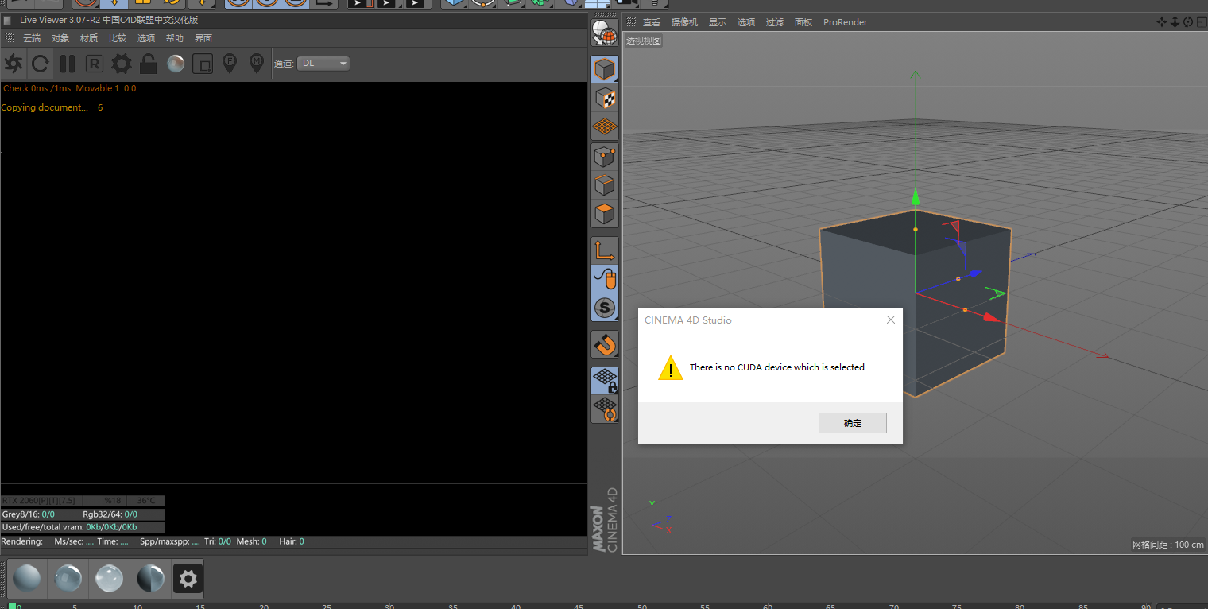The image size is (1208, 609).
Task: Click the Octane send scene icon
Action: click(x=14, y=64)
